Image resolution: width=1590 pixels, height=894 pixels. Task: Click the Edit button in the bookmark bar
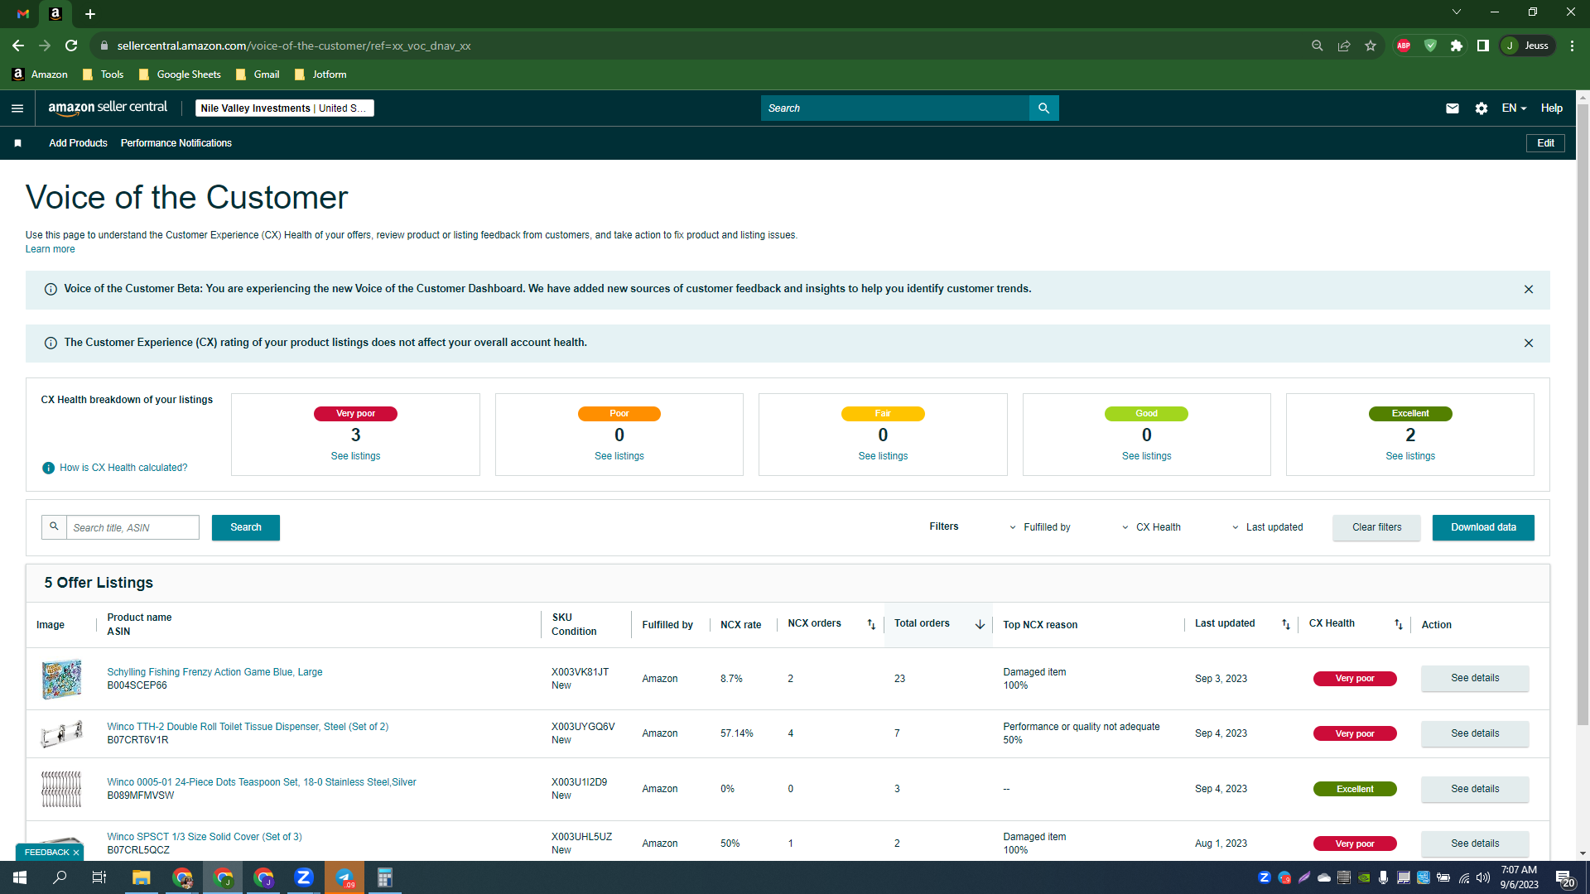[x=1545, y=143]
